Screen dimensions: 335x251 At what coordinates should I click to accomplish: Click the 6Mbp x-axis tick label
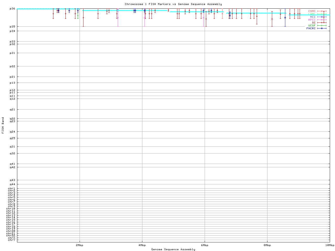pos(205,245)
